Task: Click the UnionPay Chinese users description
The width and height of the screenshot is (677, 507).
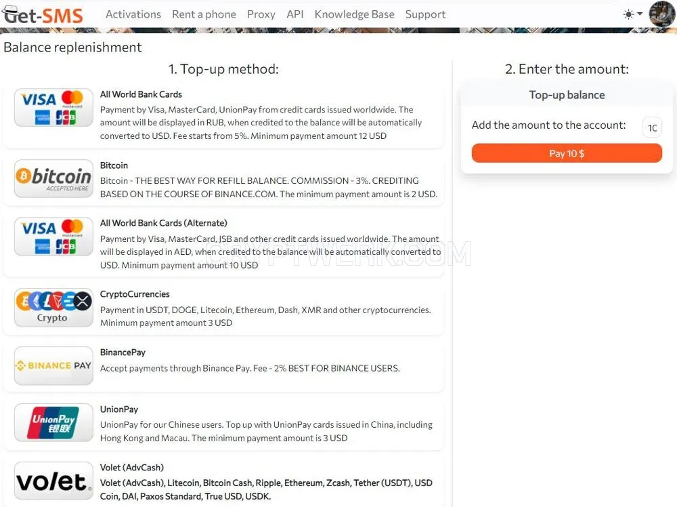Action: (x=266, y=431)
